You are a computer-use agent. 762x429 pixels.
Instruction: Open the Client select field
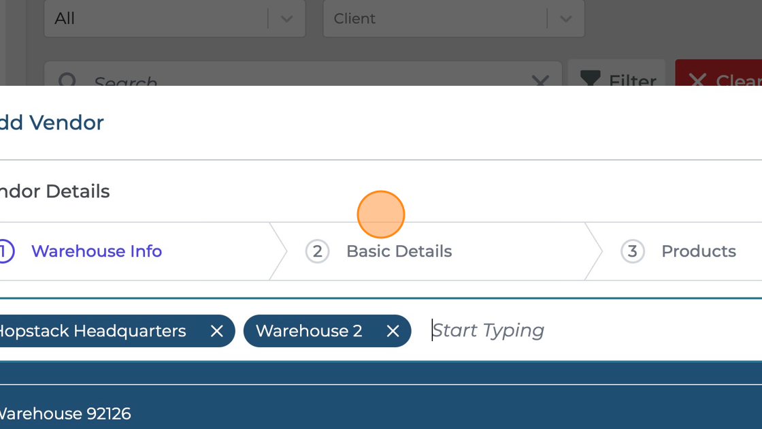[x=435, y=19]
